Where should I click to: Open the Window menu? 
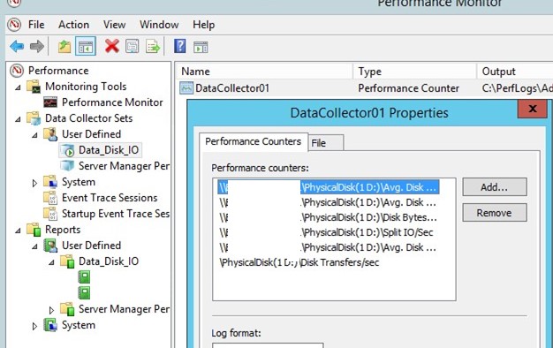[159, 25]
